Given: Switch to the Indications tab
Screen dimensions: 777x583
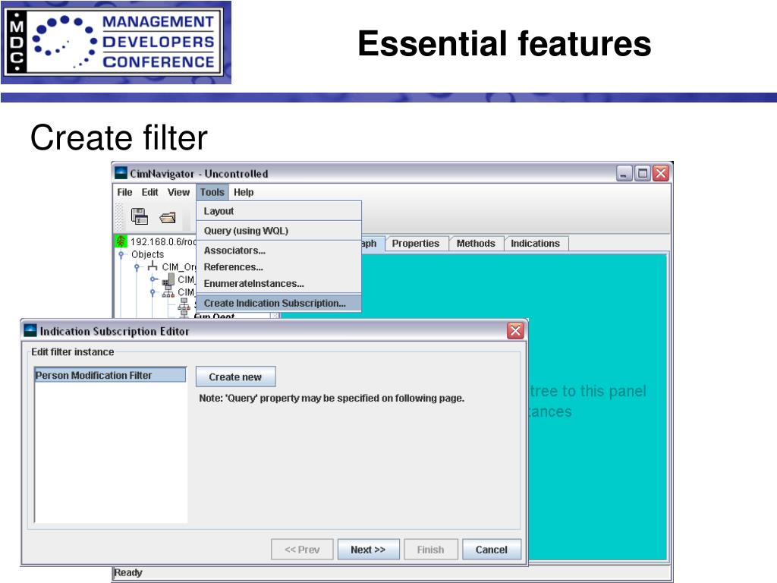Looking at the screenshot, I should tap(535, 244).
